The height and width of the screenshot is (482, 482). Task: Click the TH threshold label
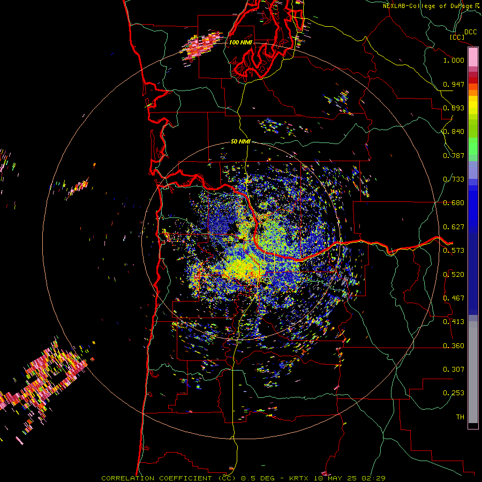pyautogui.click(x=460, y=417)
